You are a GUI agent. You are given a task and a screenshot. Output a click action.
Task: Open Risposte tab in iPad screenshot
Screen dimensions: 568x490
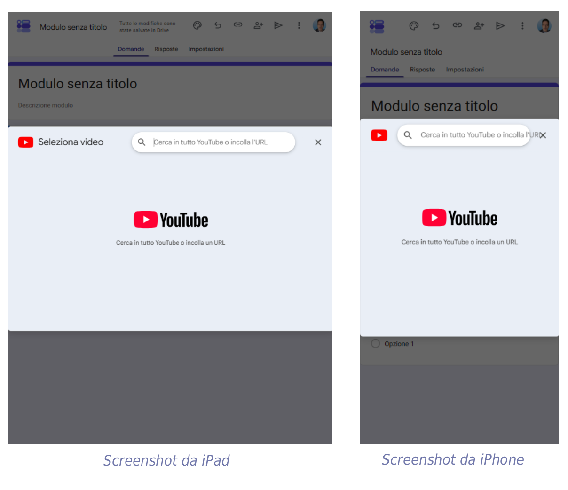tap(166, 49)
